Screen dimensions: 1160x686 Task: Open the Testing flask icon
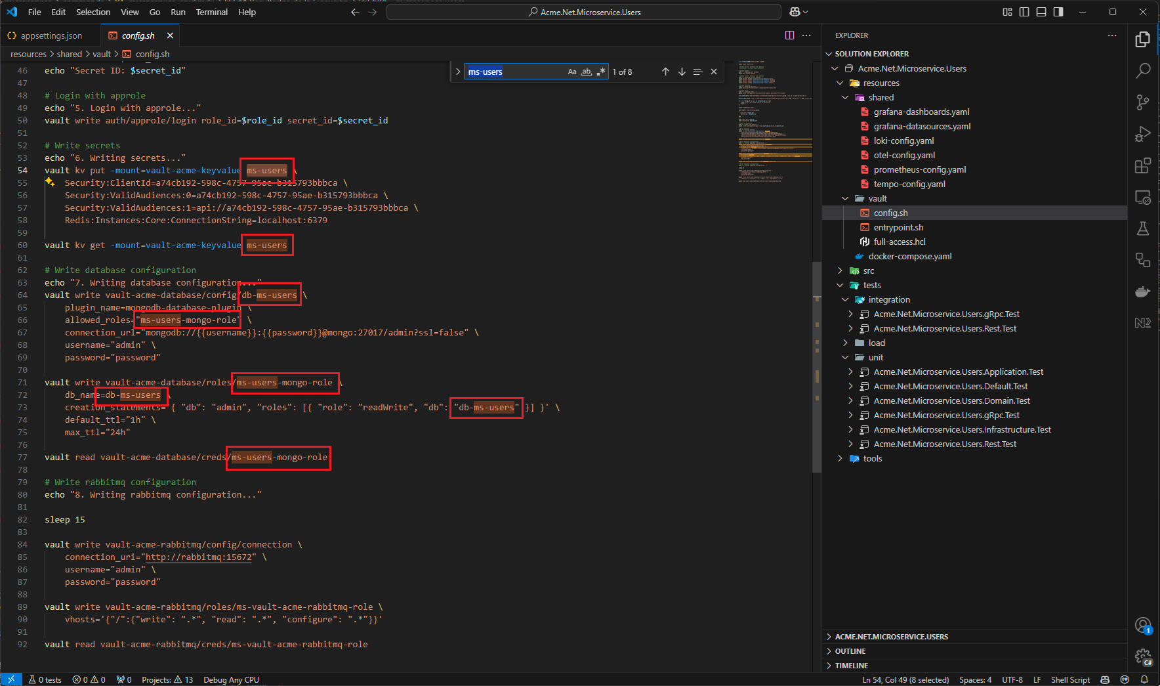(1143, 228)
